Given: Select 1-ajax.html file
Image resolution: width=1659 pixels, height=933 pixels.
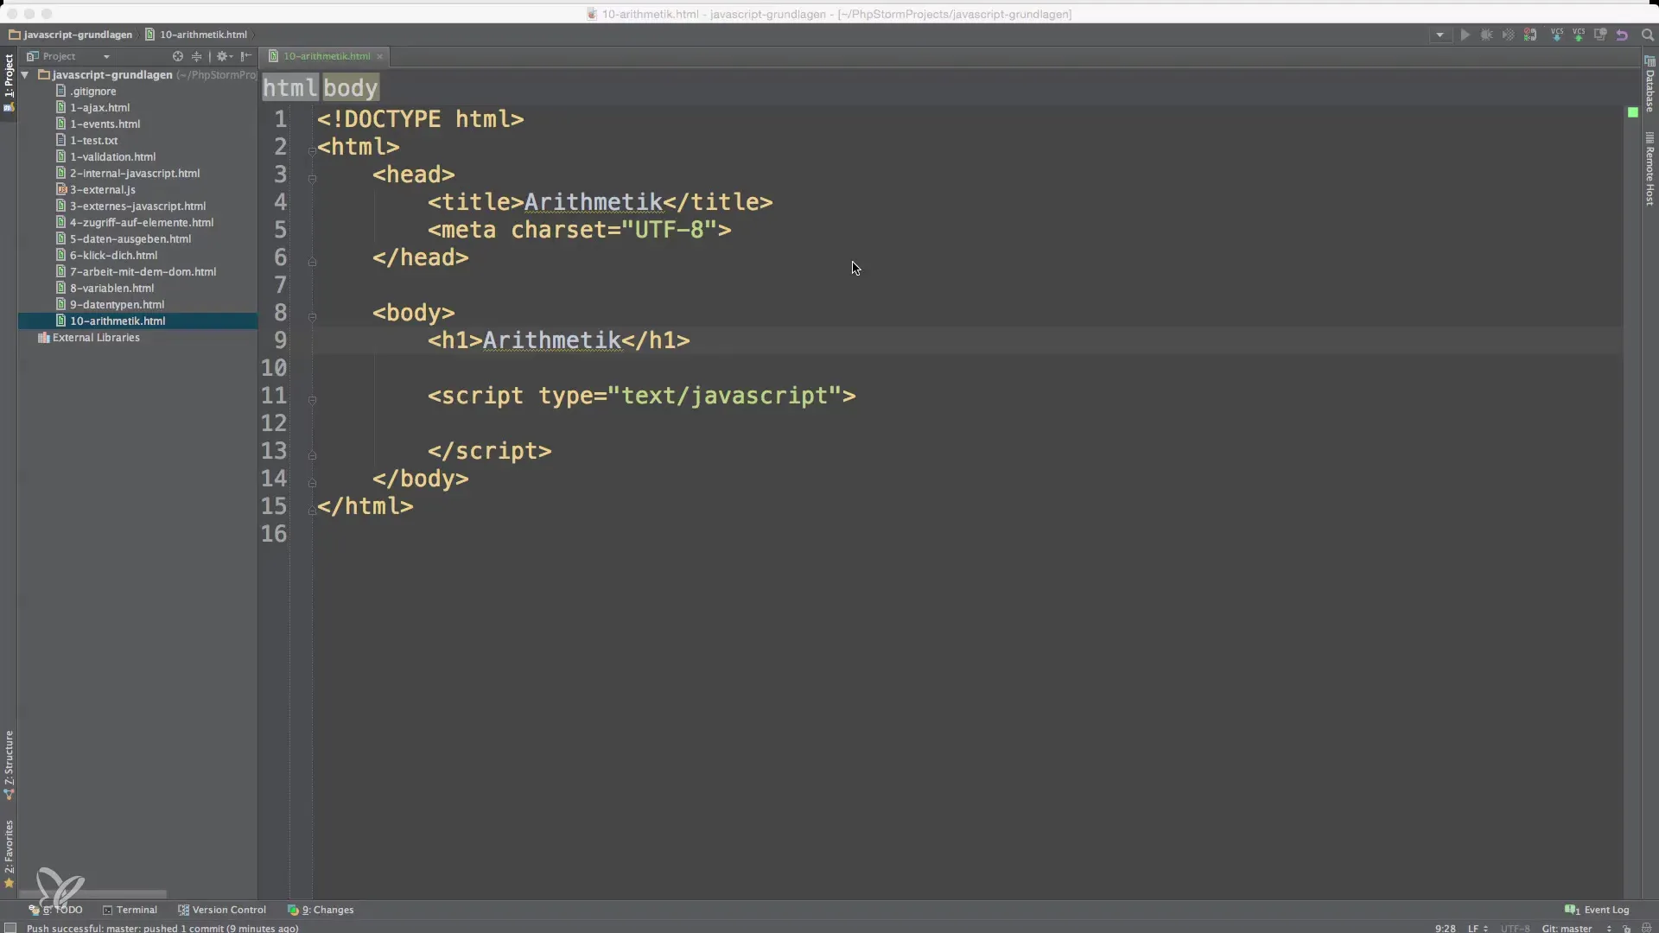Looking at the screenshot, I should pyautogui.click(x=99, y=107).
